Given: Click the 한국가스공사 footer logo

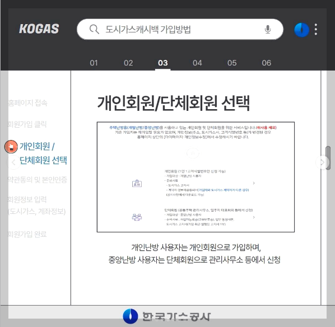Looking at the screenshot, I should pos(167,316).
